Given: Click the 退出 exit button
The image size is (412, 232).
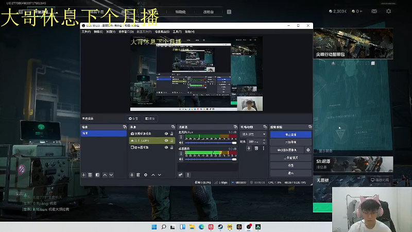Looking at the screenshot, I should point(290,173).
